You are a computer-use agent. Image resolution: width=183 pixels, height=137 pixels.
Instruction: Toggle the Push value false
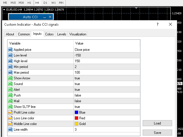[x=78, y=95]
